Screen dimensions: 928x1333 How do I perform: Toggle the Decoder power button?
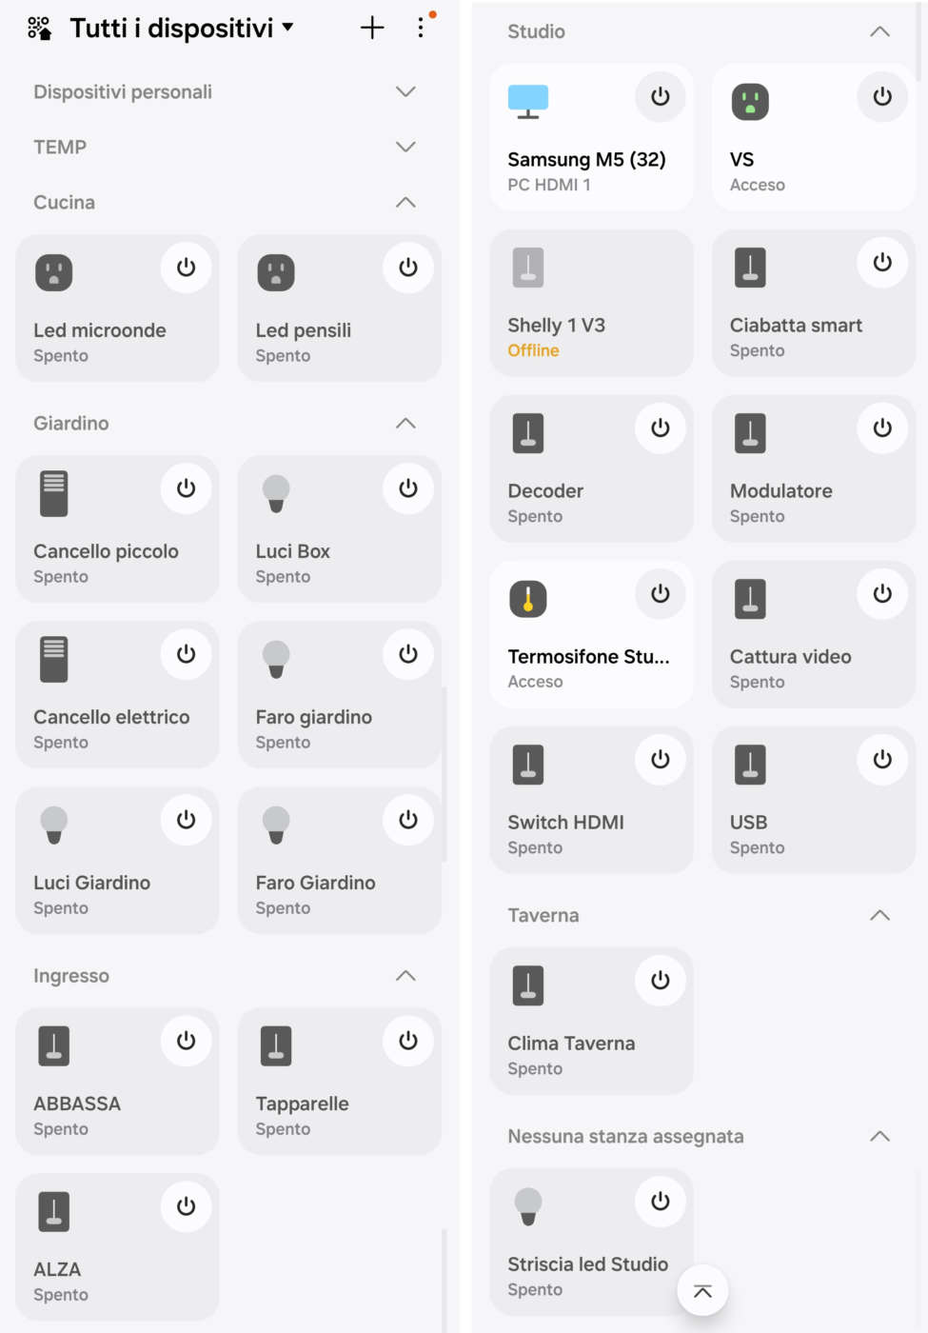click(x=661, y=428)
